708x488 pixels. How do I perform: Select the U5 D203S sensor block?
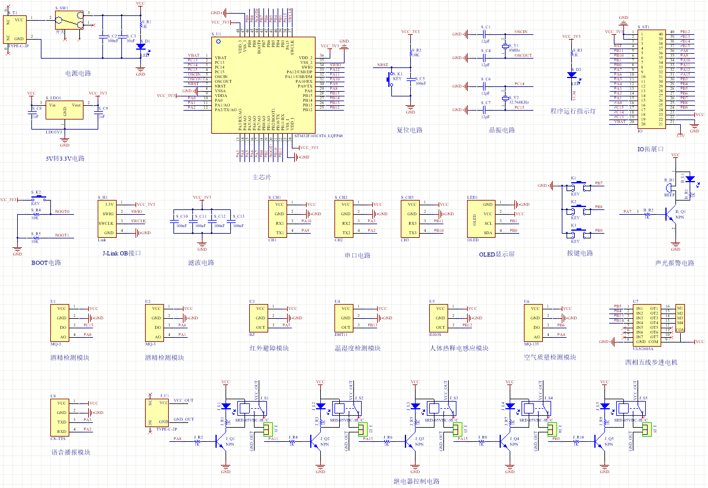pyautogui.click(x=439, y=318)
